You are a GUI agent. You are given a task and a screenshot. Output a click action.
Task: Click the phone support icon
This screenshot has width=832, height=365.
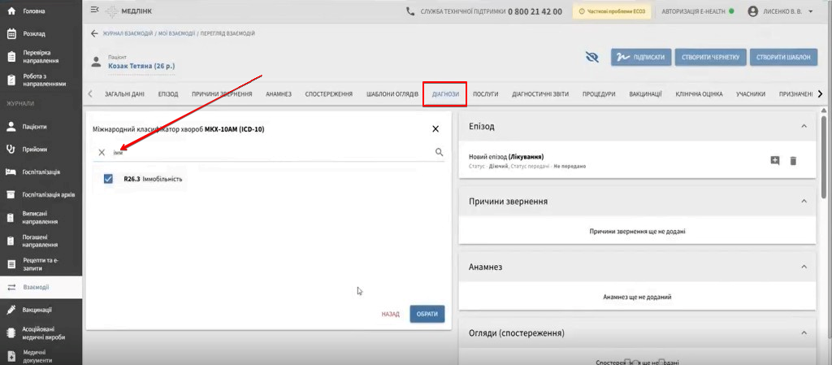[x=410, y=11]
